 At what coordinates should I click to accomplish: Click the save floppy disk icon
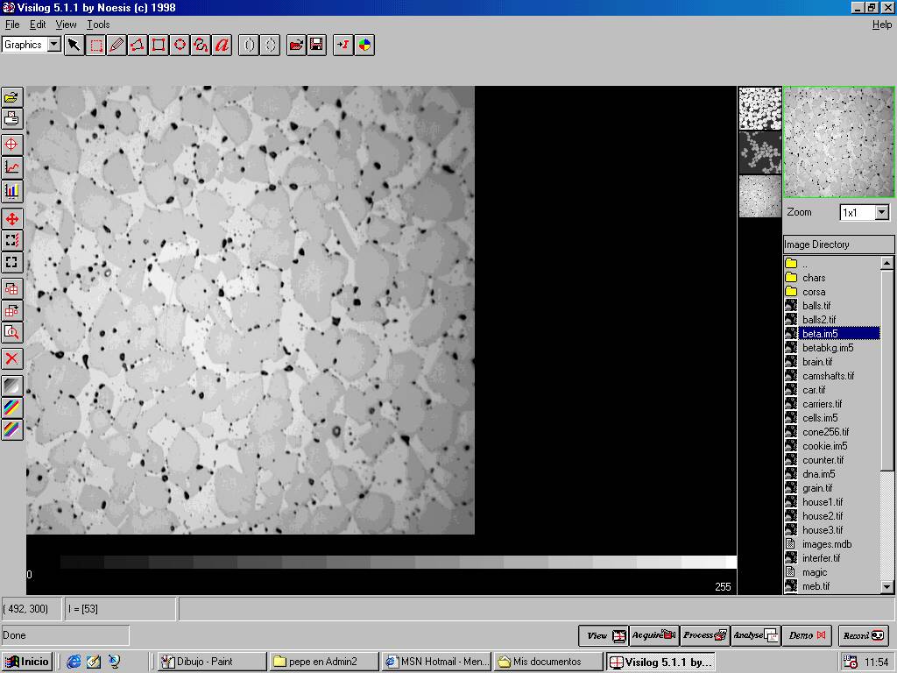[x=317, y=45]
